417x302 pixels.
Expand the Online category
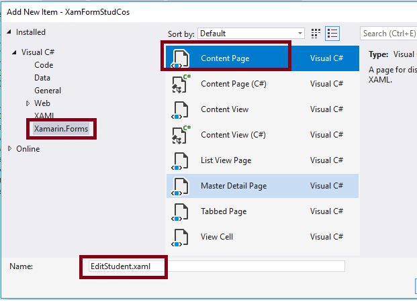coord(9,149)
